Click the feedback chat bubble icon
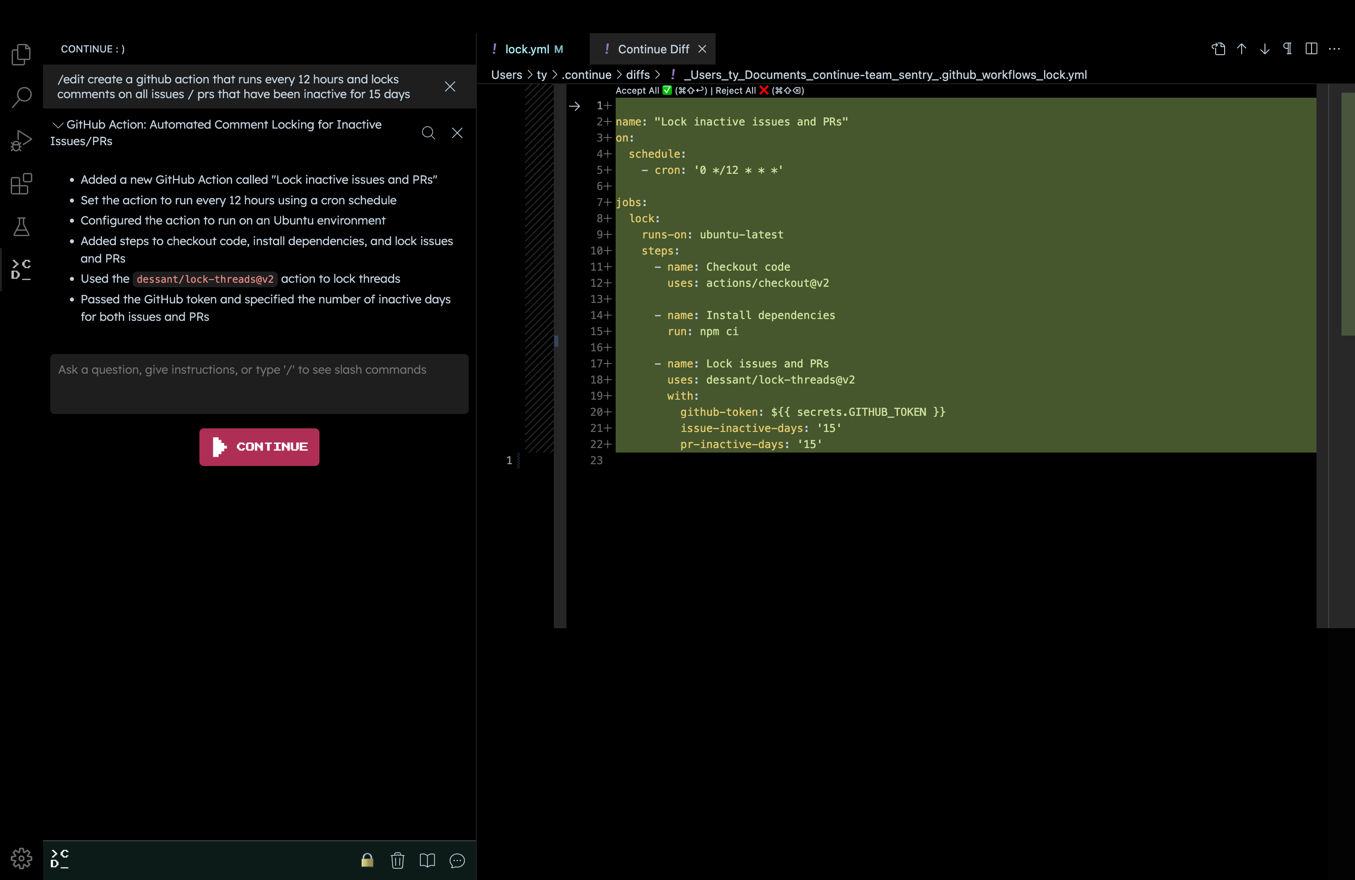The width and height of the screenshot is (1355, 880). click(457, 860)
